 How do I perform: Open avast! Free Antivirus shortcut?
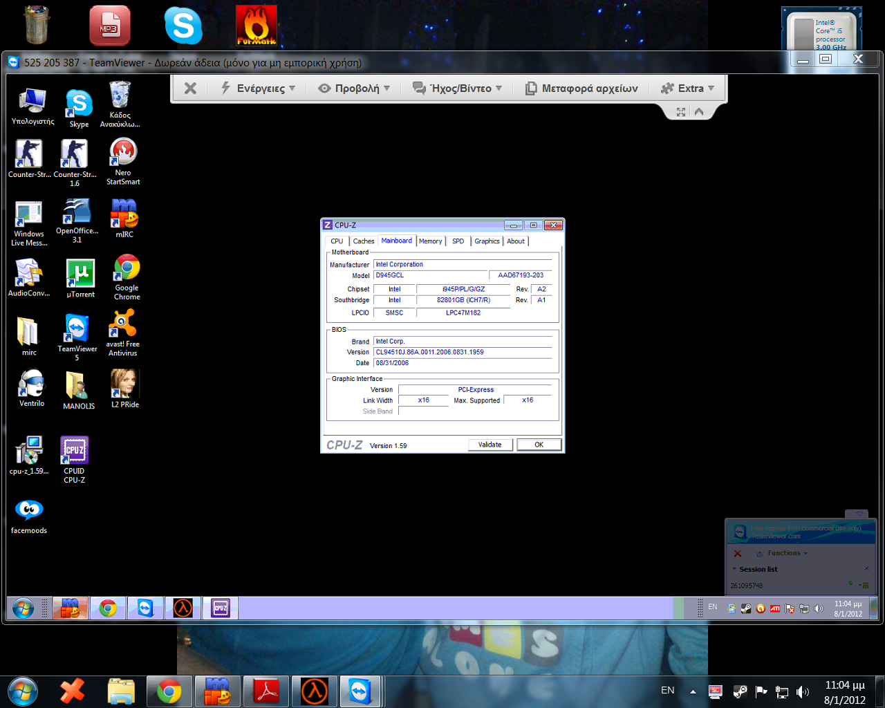tap(122, 333)
